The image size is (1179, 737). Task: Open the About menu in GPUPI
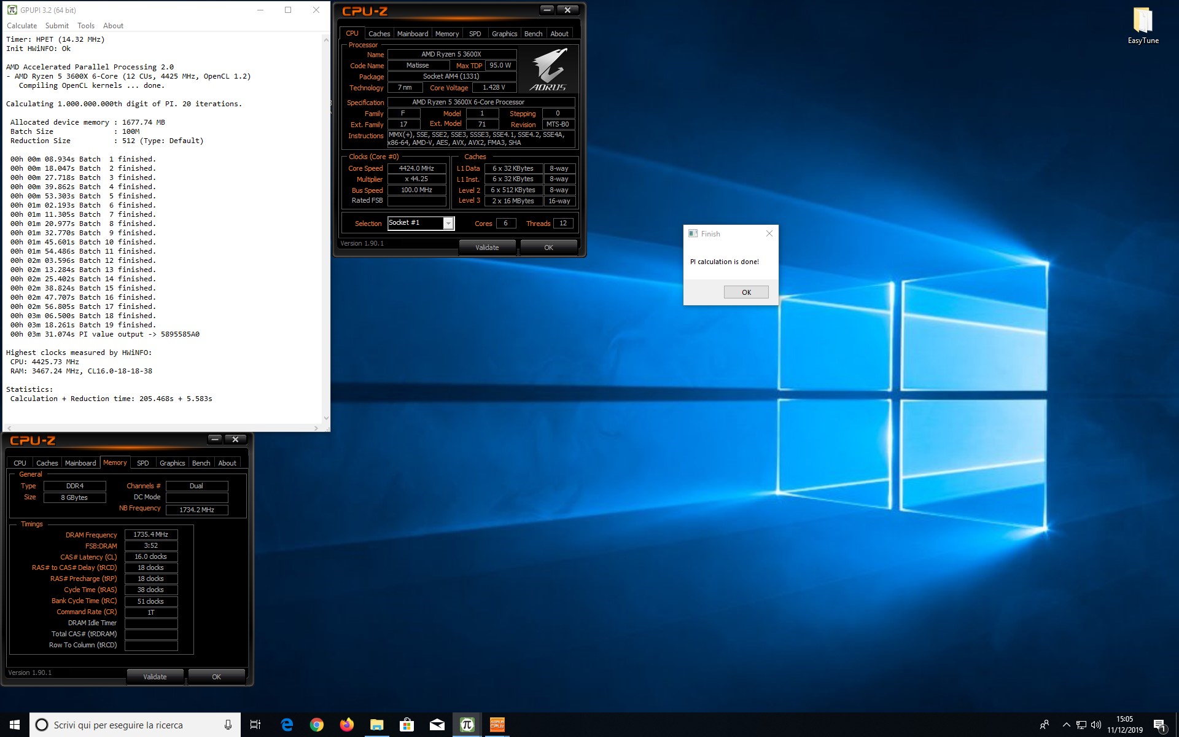coord(113,26)
